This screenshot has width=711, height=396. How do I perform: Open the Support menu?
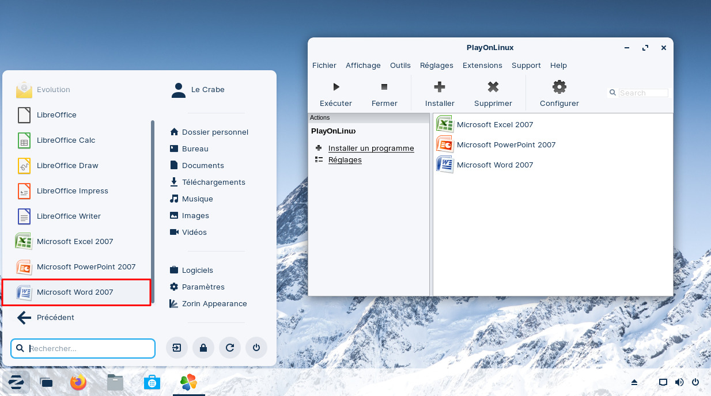click(526, 65)
